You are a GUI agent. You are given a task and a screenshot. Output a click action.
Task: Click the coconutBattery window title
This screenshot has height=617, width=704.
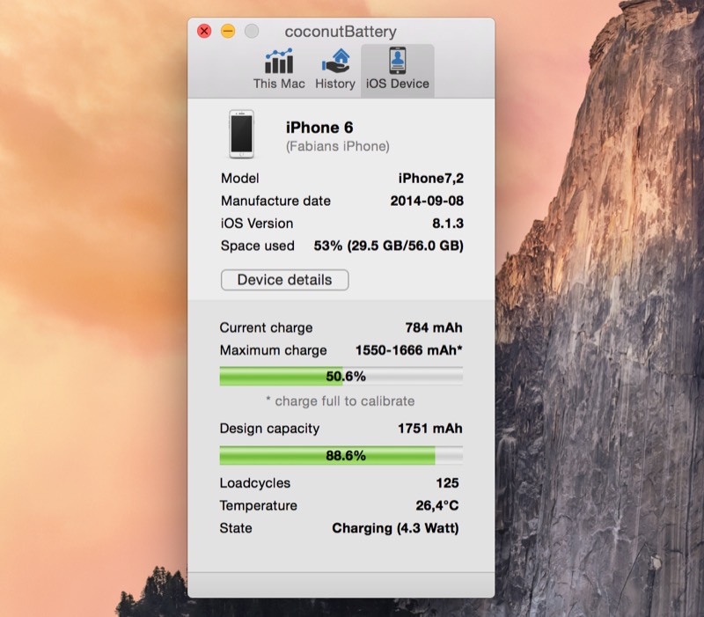click(341, 32)
